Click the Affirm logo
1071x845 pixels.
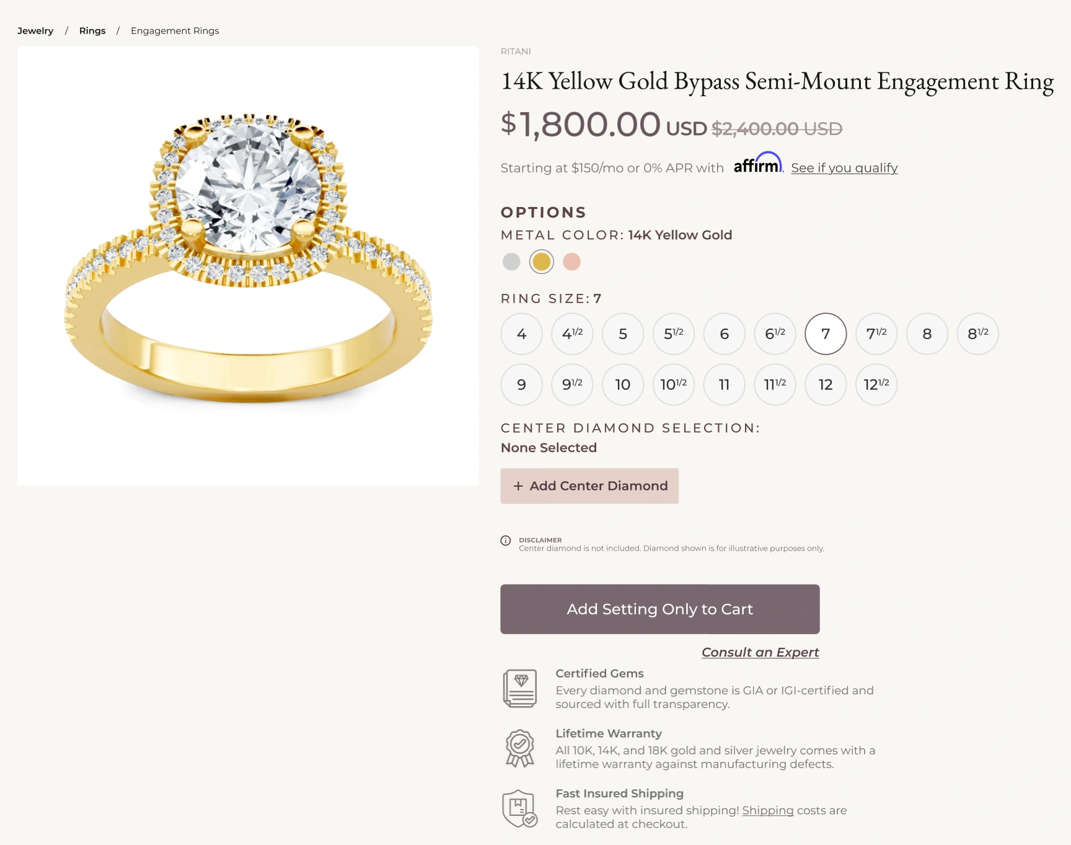tap(757, 164)
